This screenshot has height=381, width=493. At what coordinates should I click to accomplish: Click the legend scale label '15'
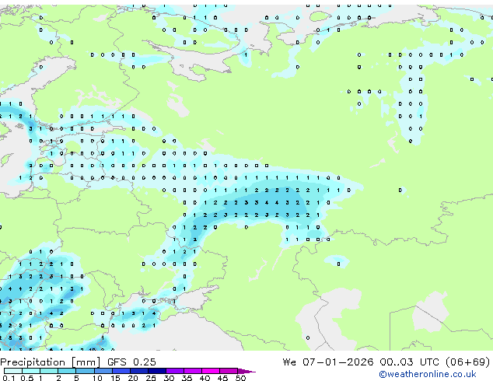(x=115, y=378)
